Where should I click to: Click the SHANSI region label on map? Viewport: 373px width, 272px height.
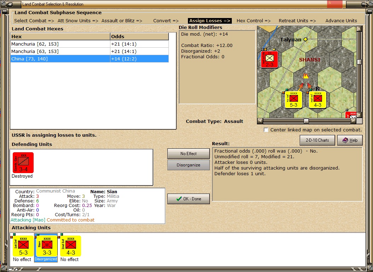[x=310, y=60]
